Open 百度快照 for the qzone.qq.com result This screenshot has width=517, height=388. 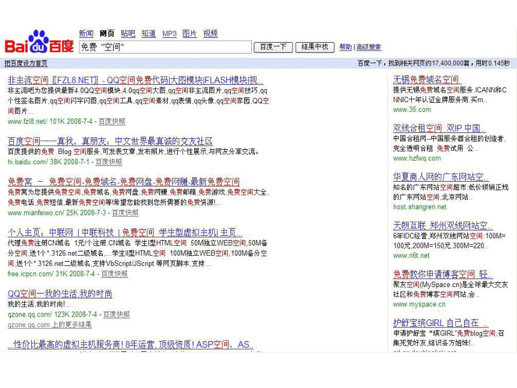117,315
